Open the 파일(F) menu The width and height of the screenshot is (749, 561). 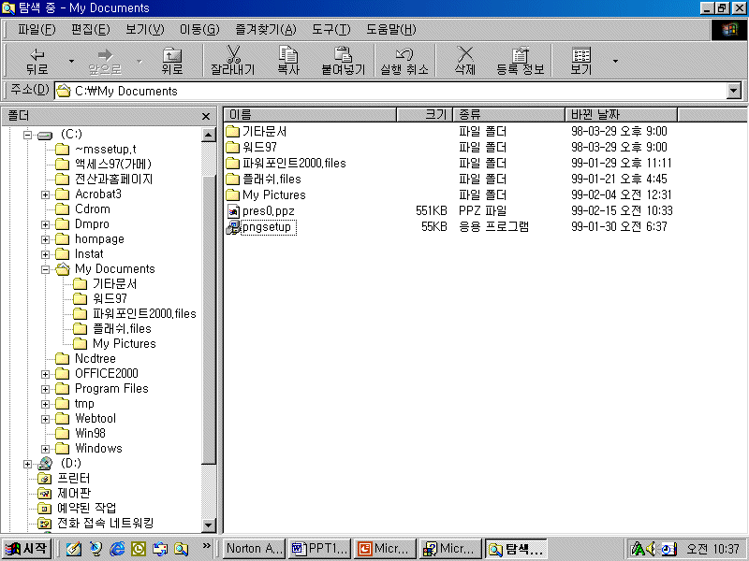click(x=37, y=30)
